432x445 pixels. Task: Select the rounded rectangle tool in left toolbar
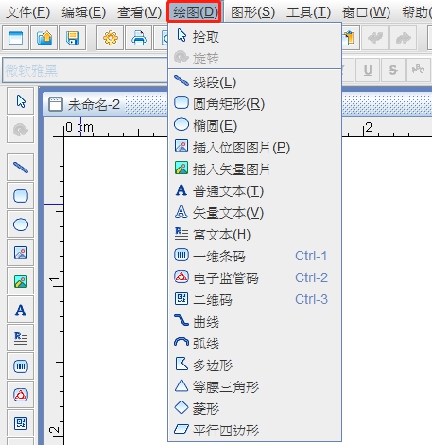(x=21, y=196)
